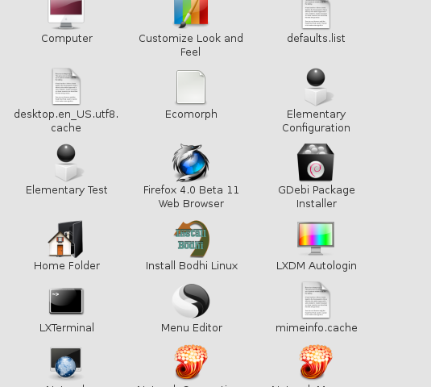
Task: Click rightmost fiery swirl network icon
Action: 316,362
